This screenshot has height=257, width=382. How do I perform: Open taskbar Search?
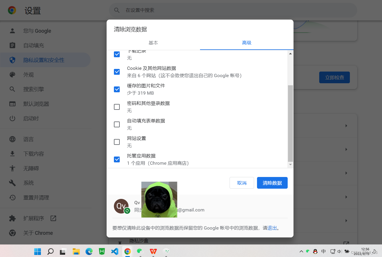pos(51,251)
